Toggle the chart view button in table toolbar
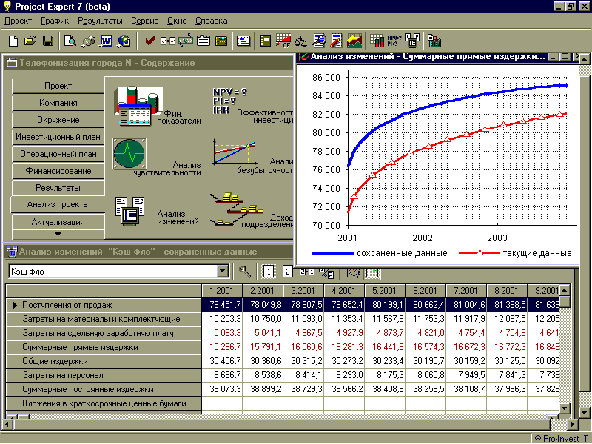The height and width of the screenshot is (444, 592). point(354,272)
